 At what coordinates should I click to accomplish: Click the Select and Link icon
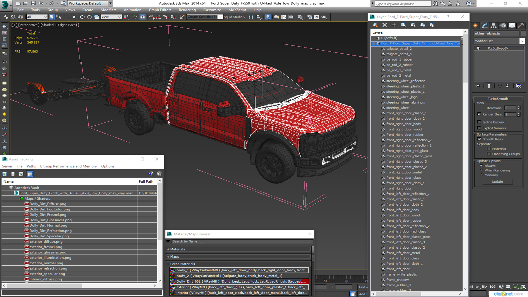coord(6,17)
